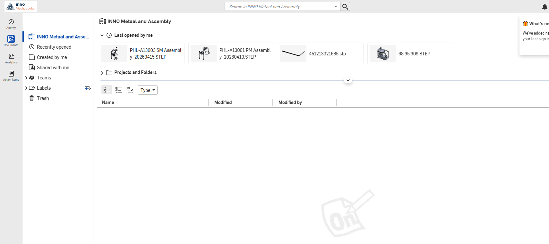Open the Type filter dropdown

coord(148,90)
